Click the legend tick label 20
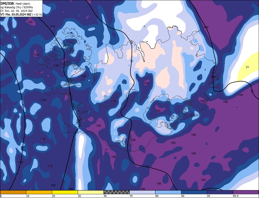 tap(54, 196)
